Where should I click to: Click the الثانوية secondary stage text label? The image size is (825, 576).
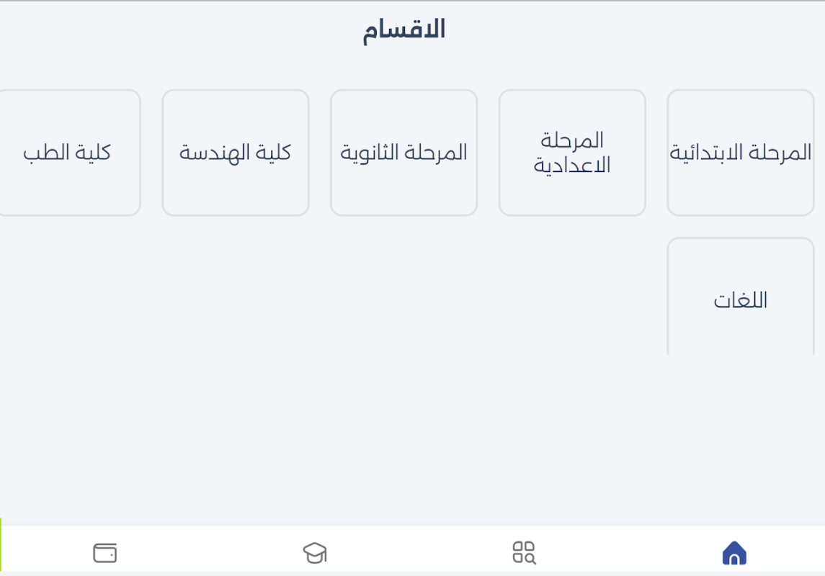click(403, 153)
